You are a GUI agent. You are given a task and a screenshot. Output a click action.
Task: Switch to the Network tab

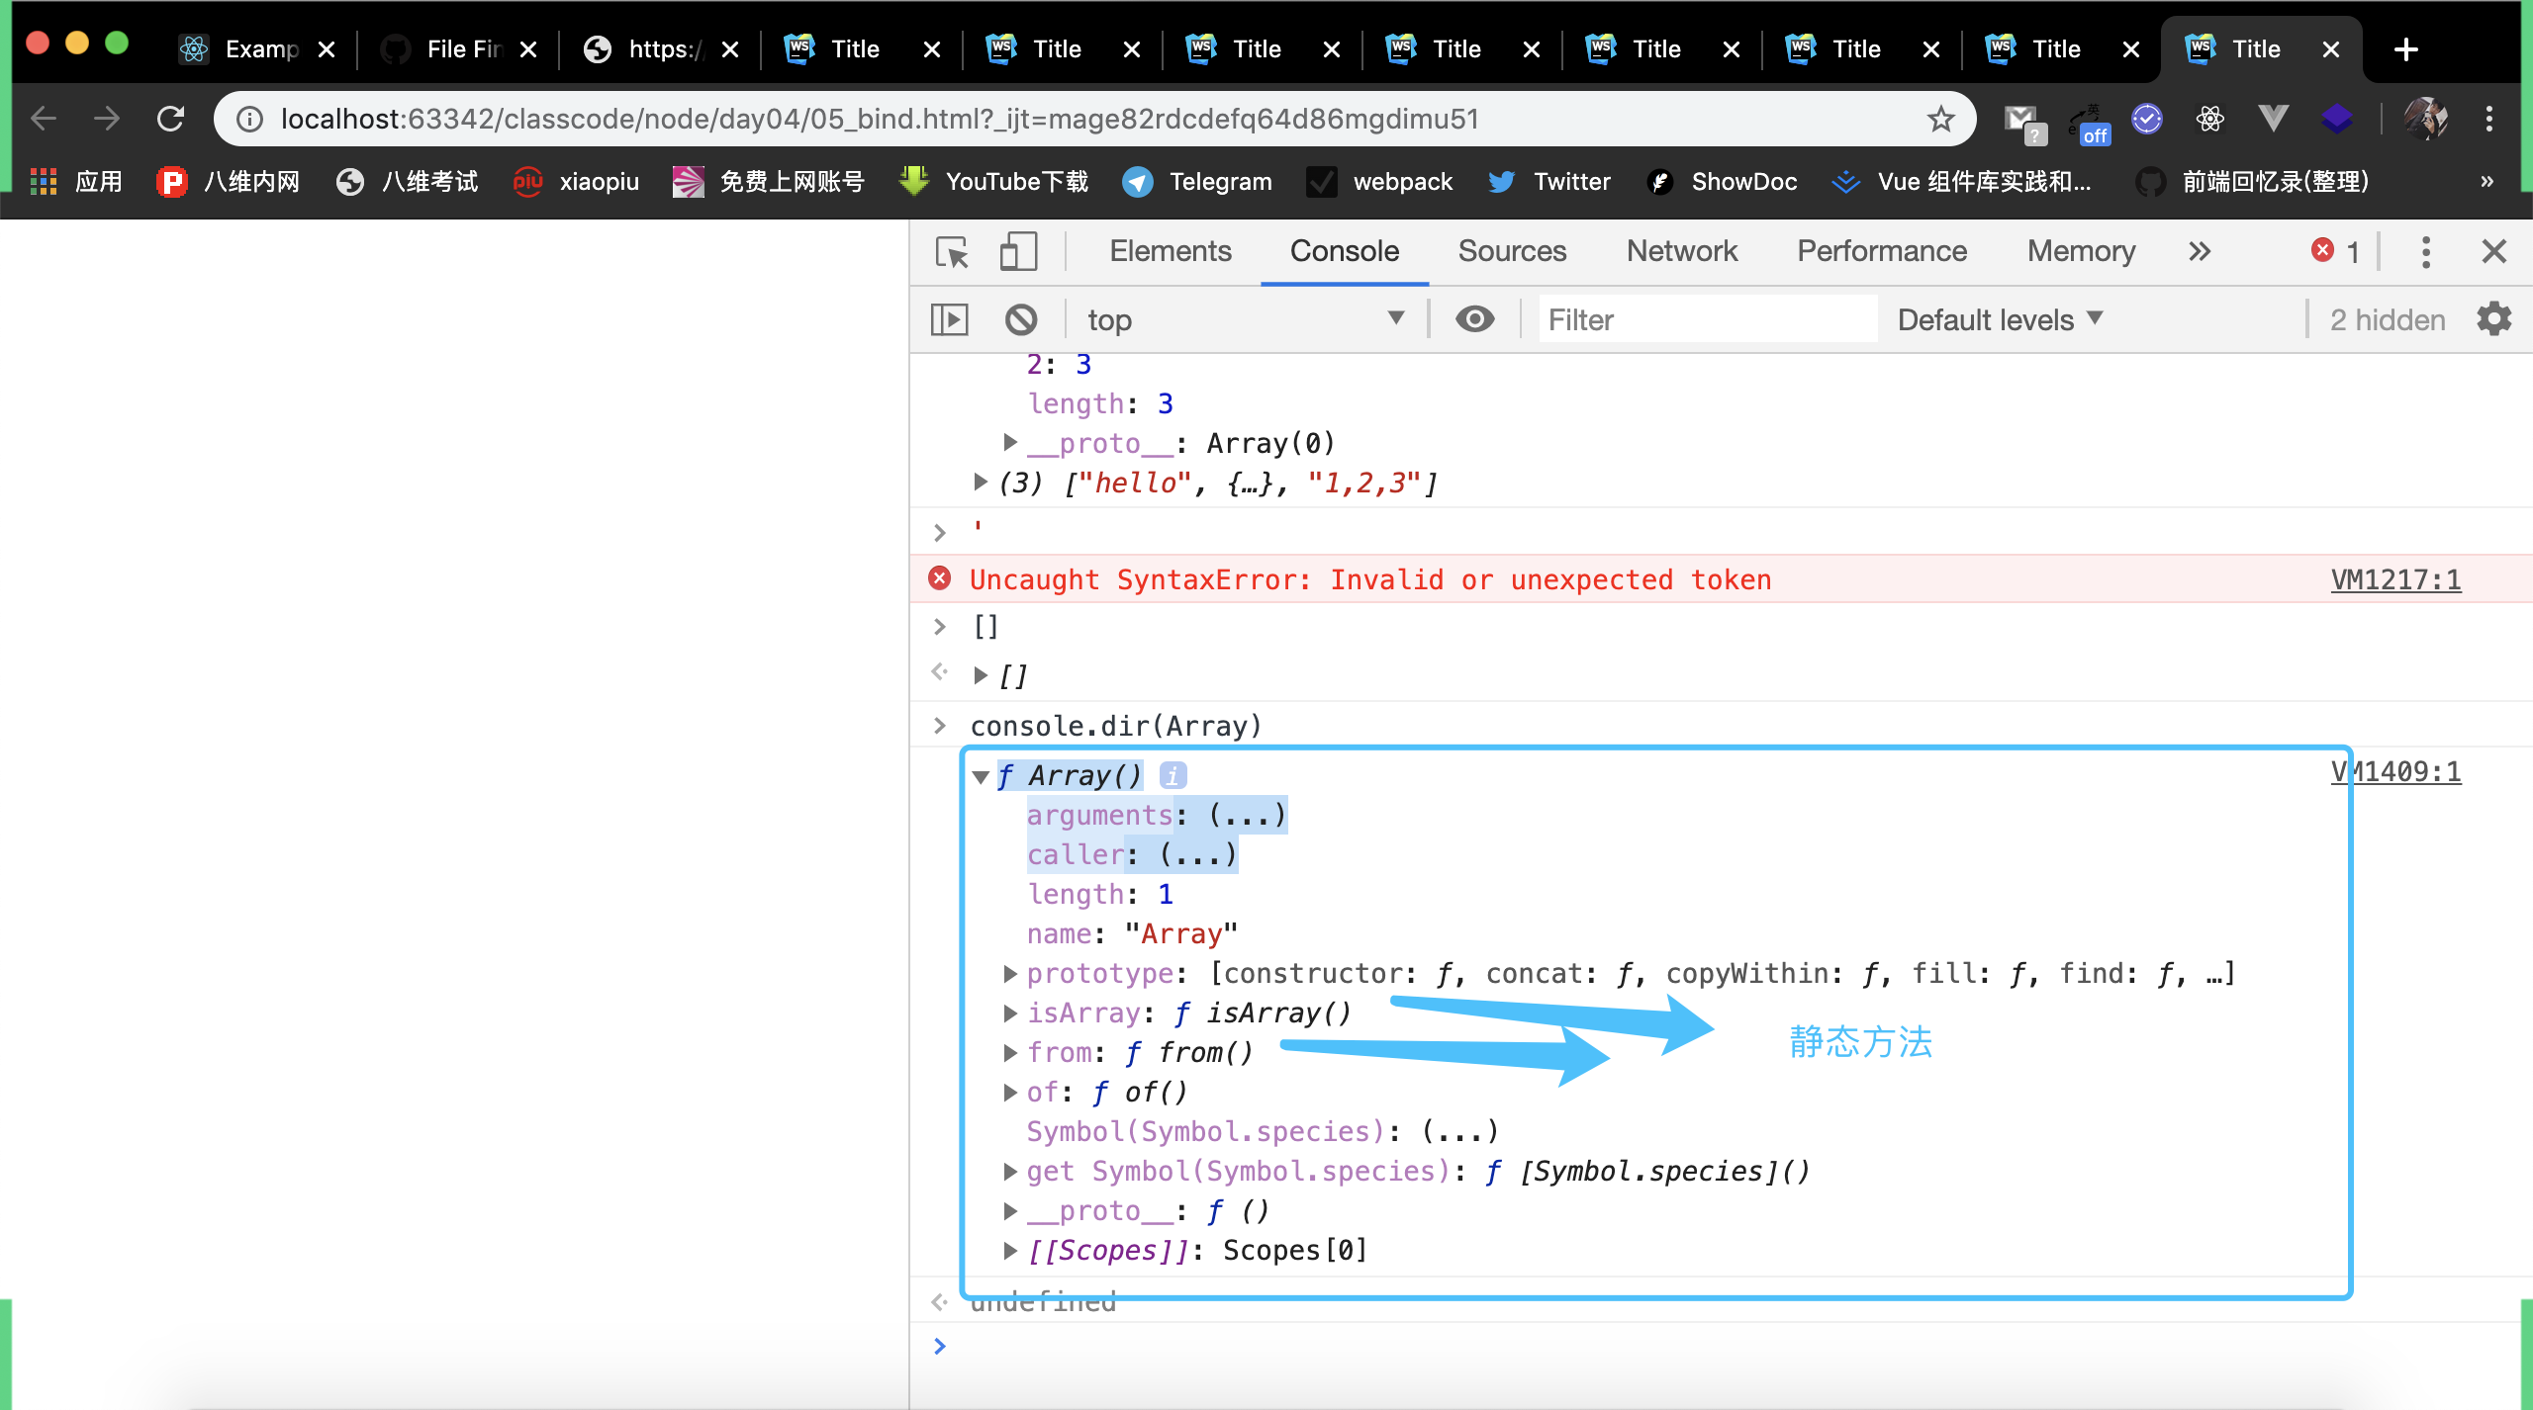pyautogui.click(x=1681, y=251)
